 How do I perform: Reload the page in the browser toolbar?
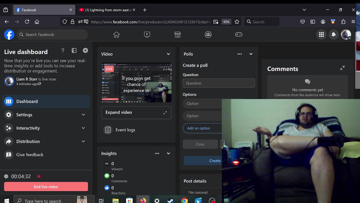pos(27,22)
